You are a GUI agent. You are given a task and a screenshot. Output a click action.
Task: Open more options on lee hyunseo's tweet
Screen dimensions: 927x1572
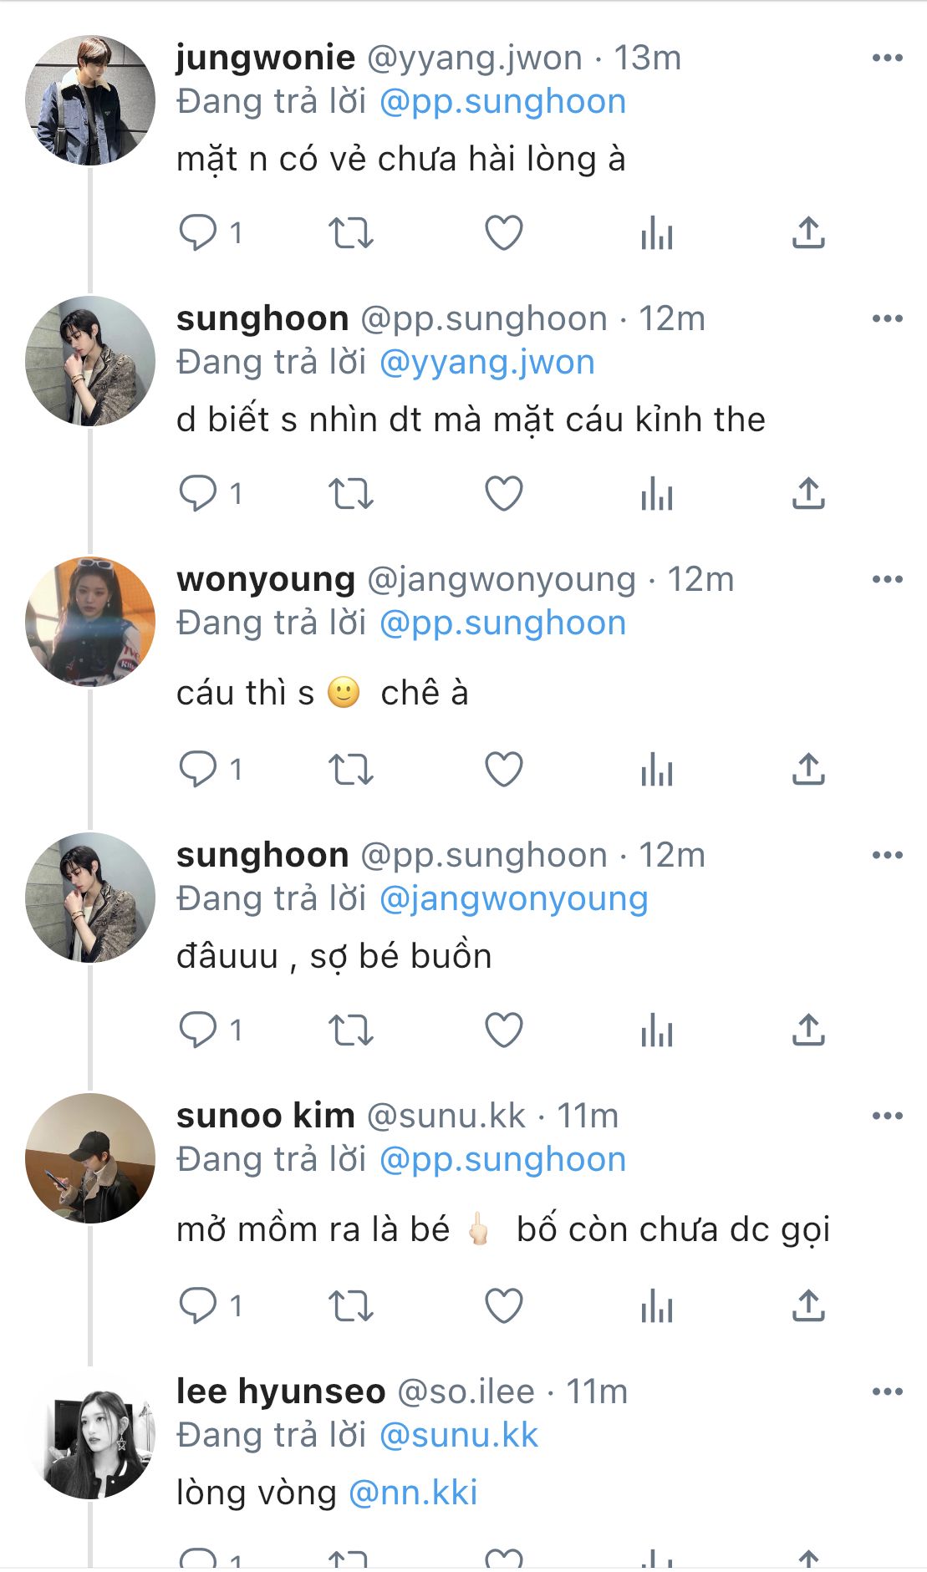coord(887,1391)
